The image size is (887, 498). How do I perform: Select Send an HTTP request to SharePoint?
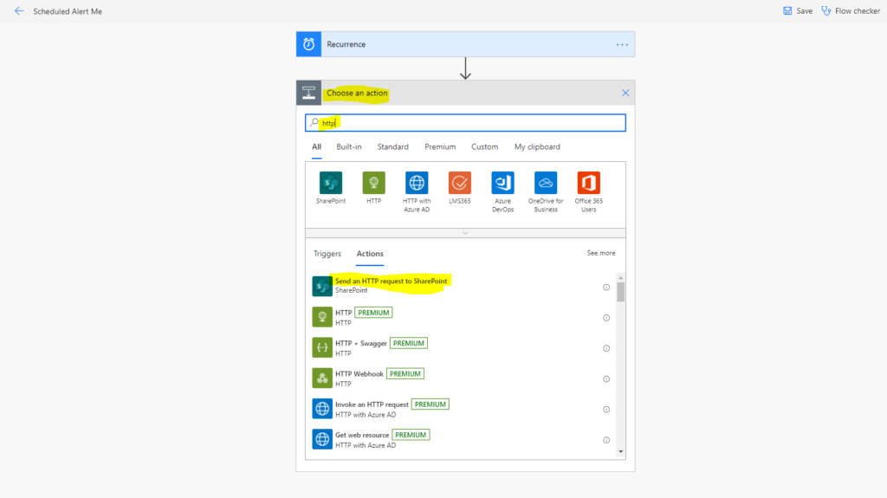coord(461,286)
